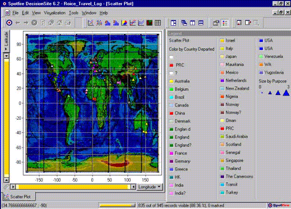Click the 'Color by Country Departed' legend label
This screenshot has height=209, width=291.
click(192, 49)
